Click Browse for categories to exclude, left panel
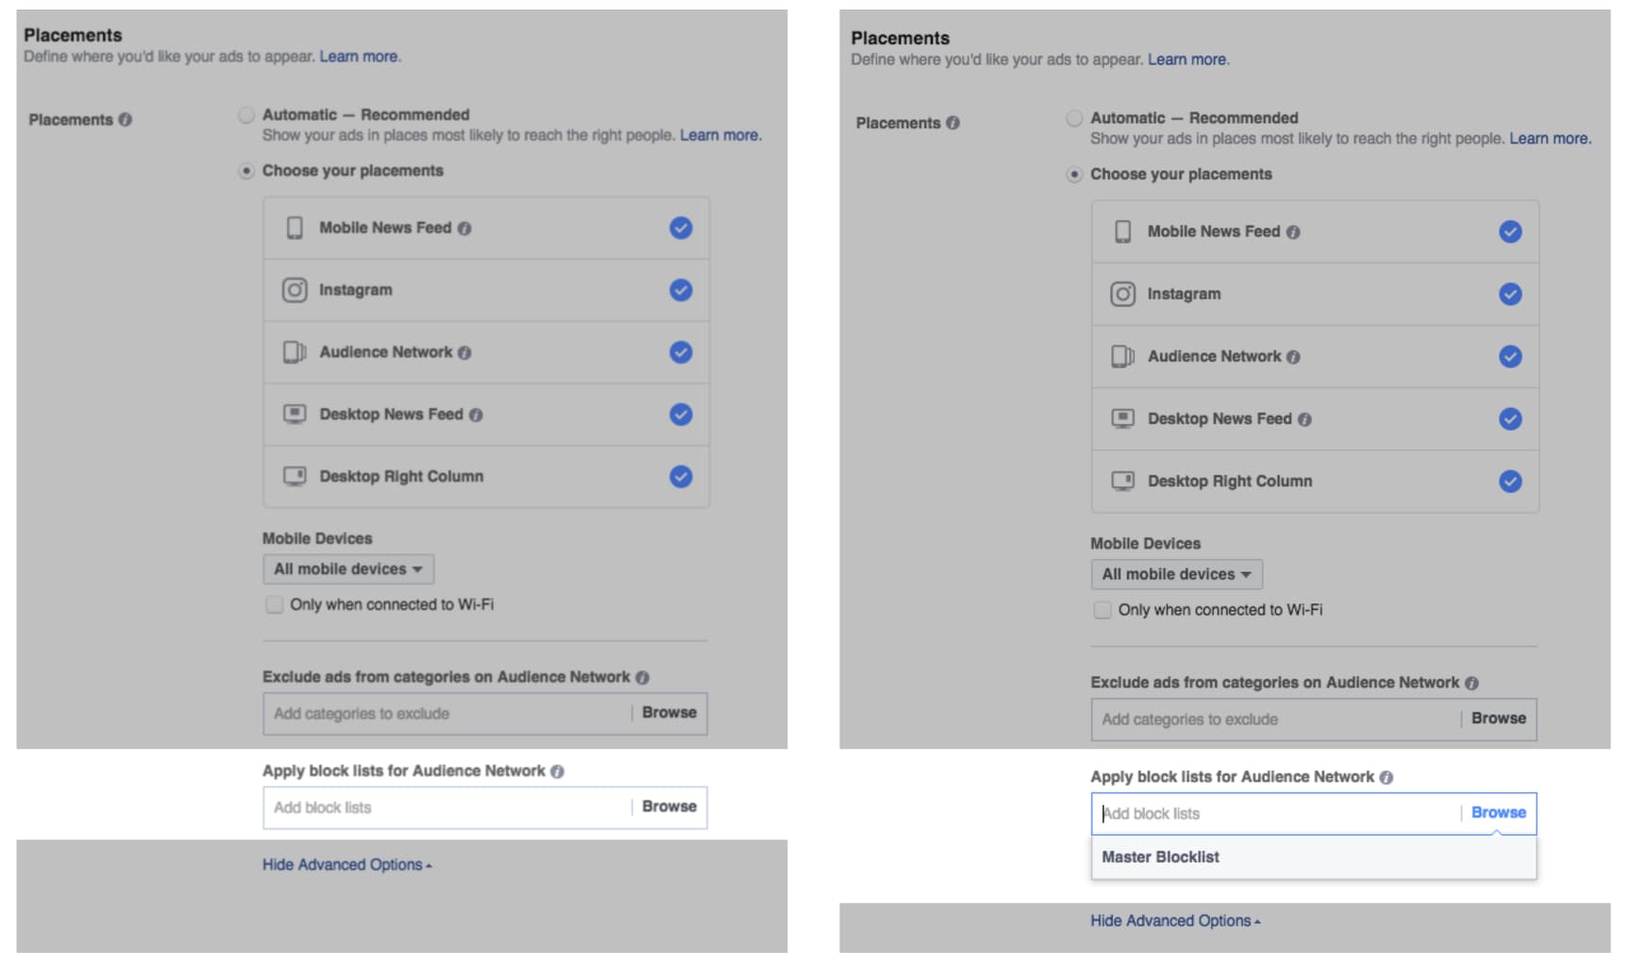 pyautogui.click(x=669, y=713)
